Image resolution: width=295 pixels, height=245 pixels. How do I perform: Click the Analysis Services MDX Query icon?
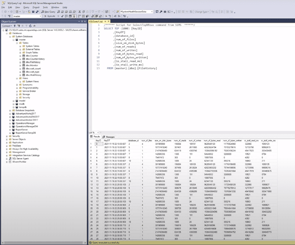(x=62, y=12)
